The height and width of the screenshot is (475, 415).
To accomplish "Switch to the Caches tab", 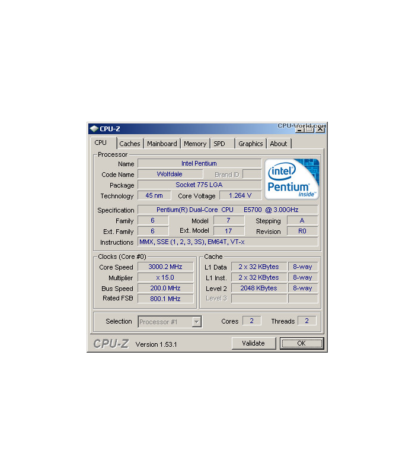I will click(x=130, y=144).
